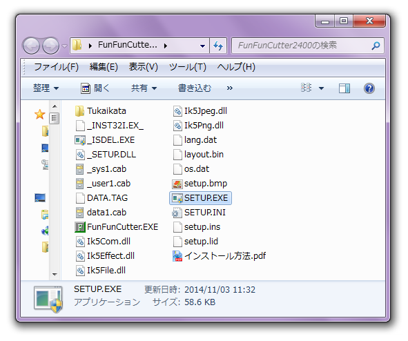Expand the 共有 share dropdown

point(144,88)
